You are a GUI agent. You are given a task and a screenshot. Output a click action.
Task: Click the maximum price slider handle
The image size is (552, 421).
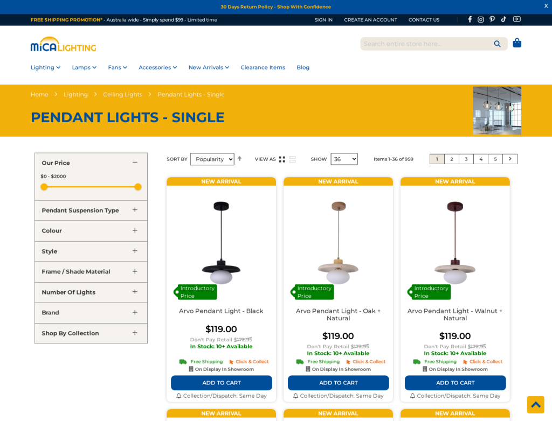[x=138, y=187]
